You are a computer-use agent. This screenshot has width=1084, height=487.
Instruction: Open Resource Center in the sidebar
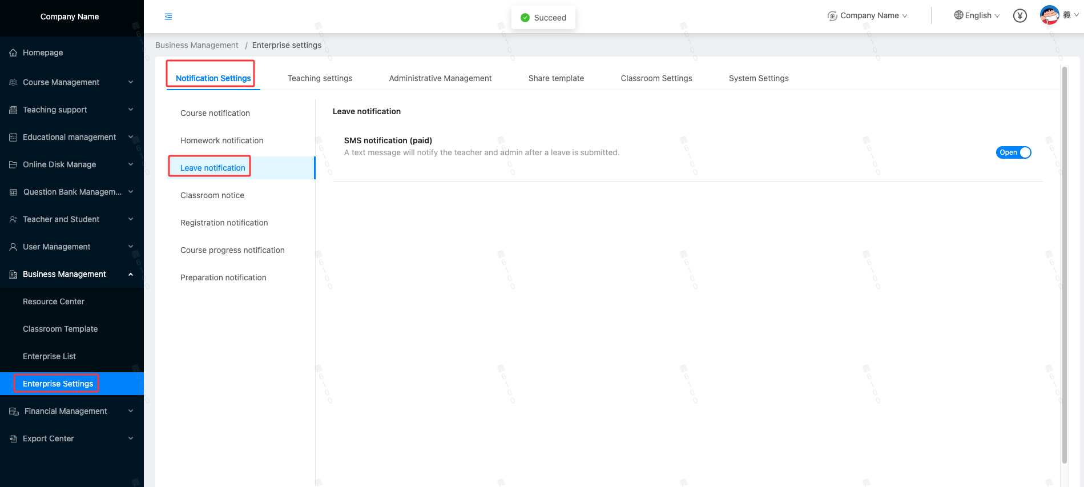[x=54, y=301]
